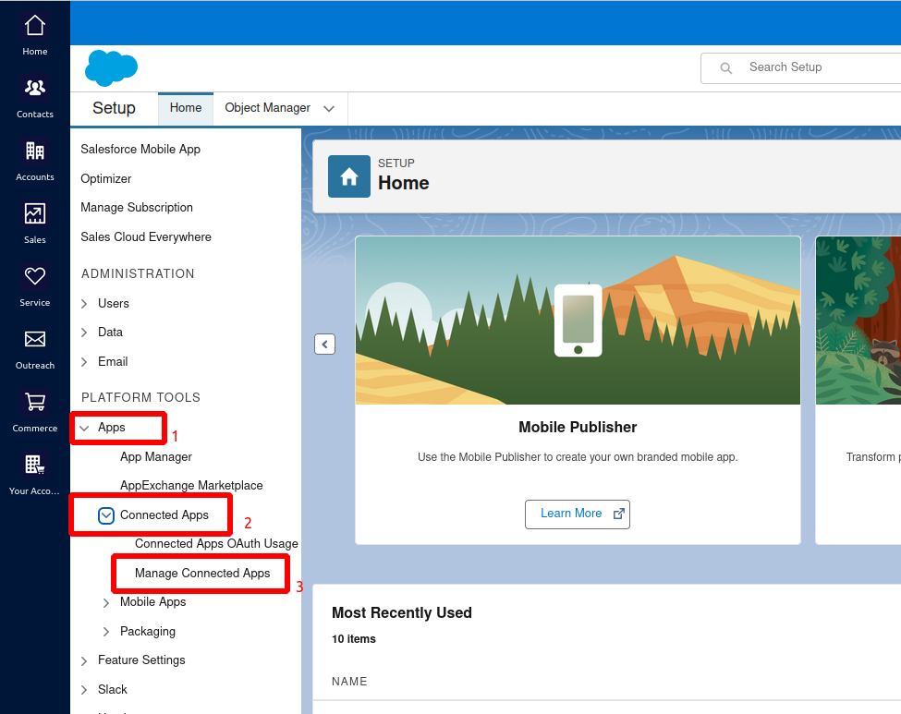
Task: Click the Salesforce cloud logo
Action: point(111,67)
